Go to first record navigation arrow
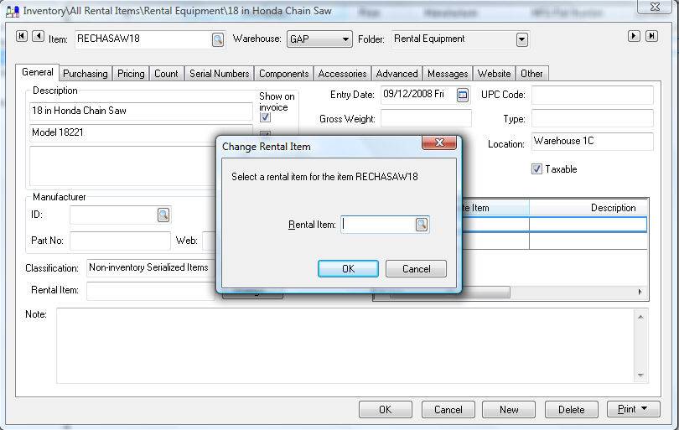This screenshot has height=430, width=679. pyautogui.click(x=22, y=36)
